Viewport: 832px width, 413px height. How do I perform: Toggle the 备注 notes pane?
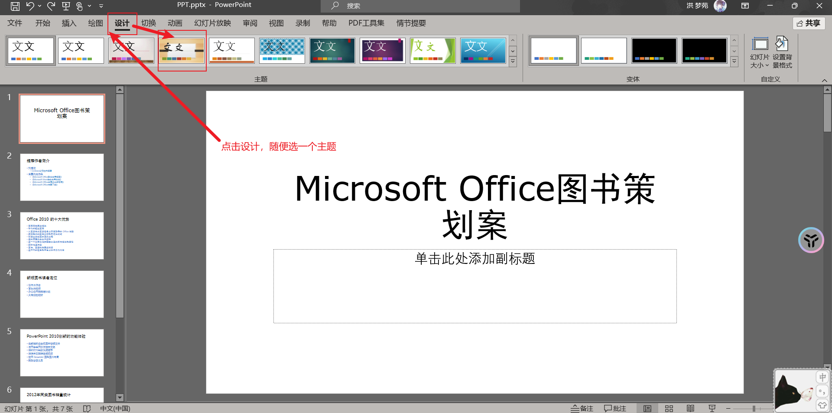582,408
